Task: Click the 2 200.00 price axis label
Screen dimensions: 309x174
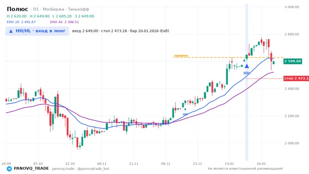Action: 292,116
